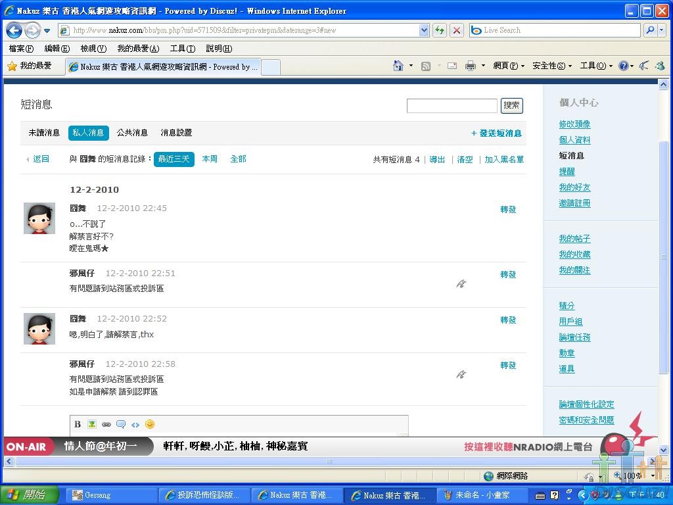Select the 最近三天 date filter

click(x=174, y=159)
